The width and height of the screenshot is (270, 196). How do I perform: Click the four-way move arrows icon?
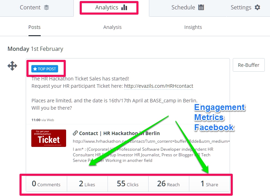pos(13,66)
